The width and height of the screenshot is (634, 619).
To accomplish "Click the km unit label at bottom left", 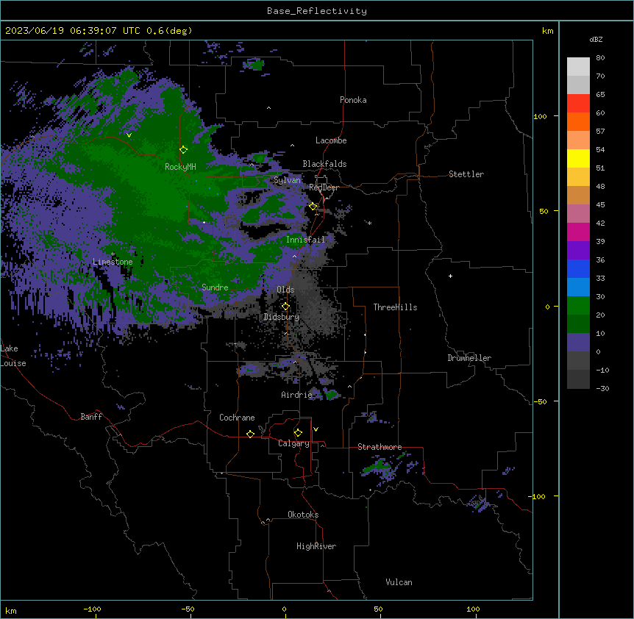I will 11,611.
